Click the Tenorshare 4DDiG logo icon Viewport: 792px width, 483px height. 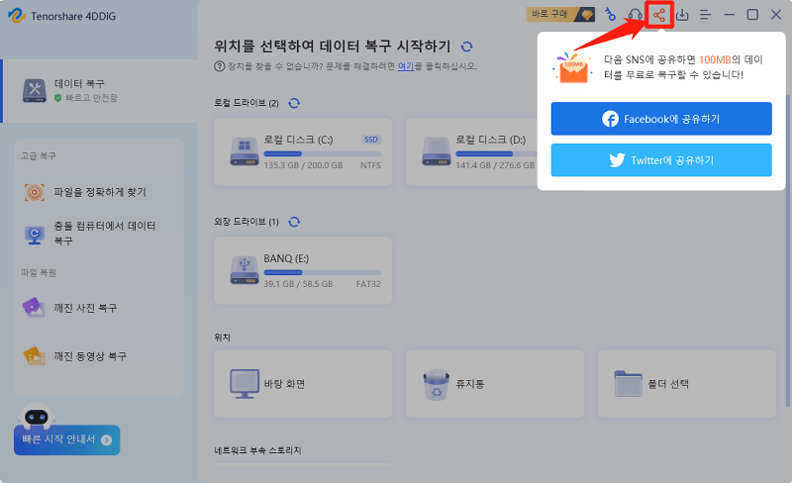pos(17,15)
